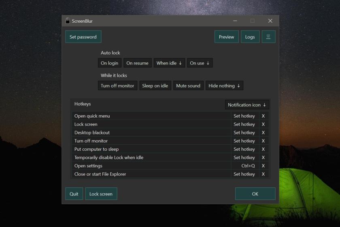Click the Set password button

tap(83, 37)
